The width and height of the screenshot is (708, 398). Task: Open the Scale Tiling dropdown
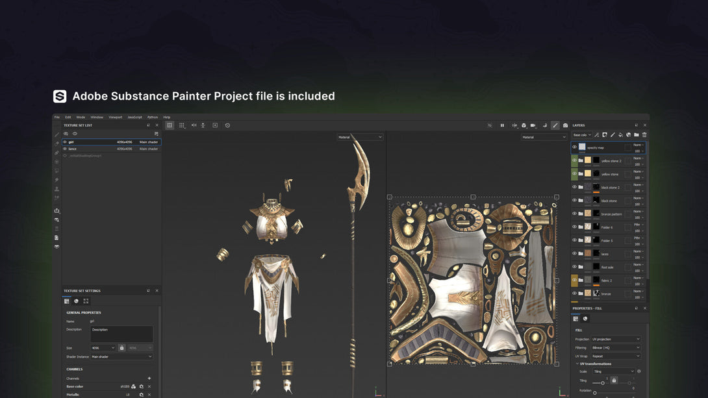click(614, 371)
